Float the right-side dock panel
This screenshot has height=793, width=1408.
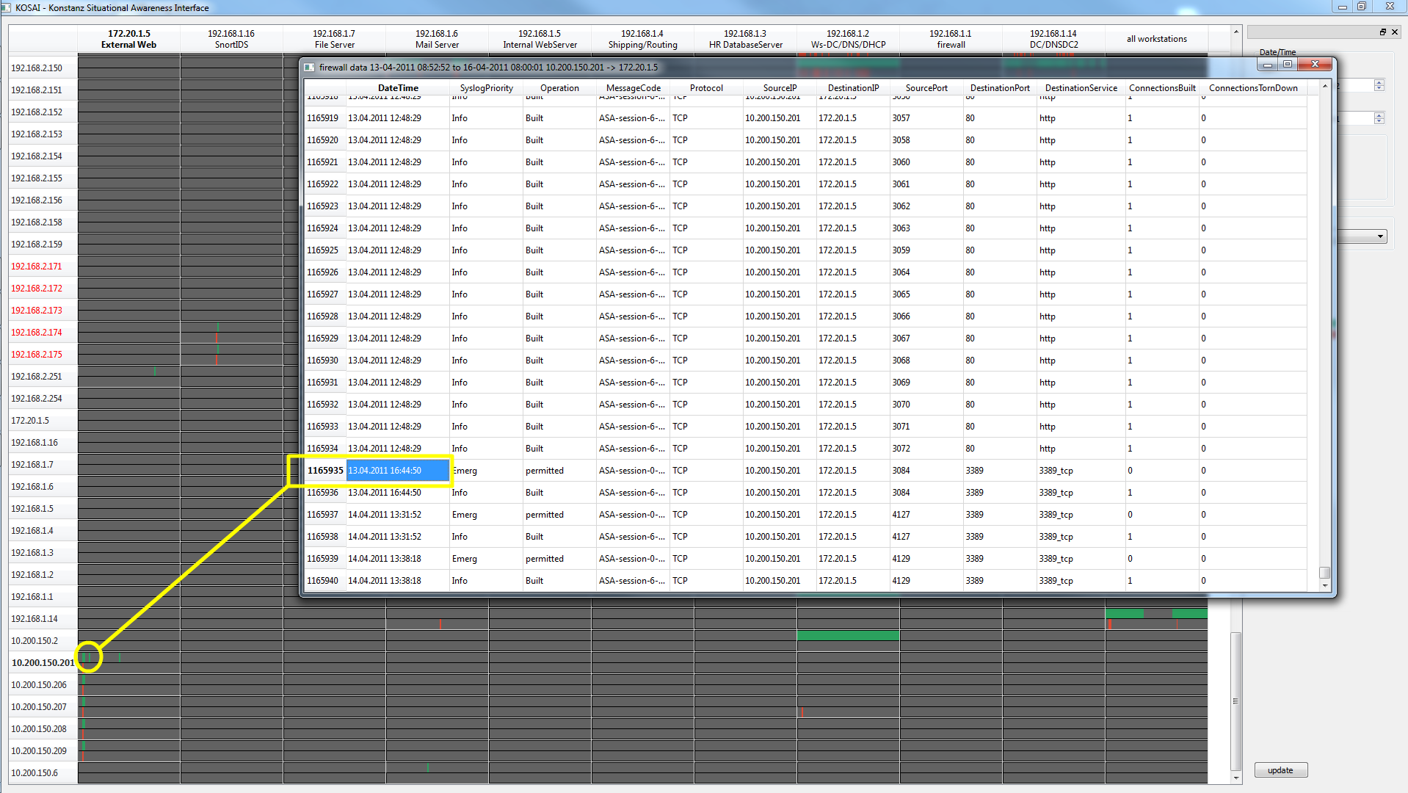[x=1382, y=32]
